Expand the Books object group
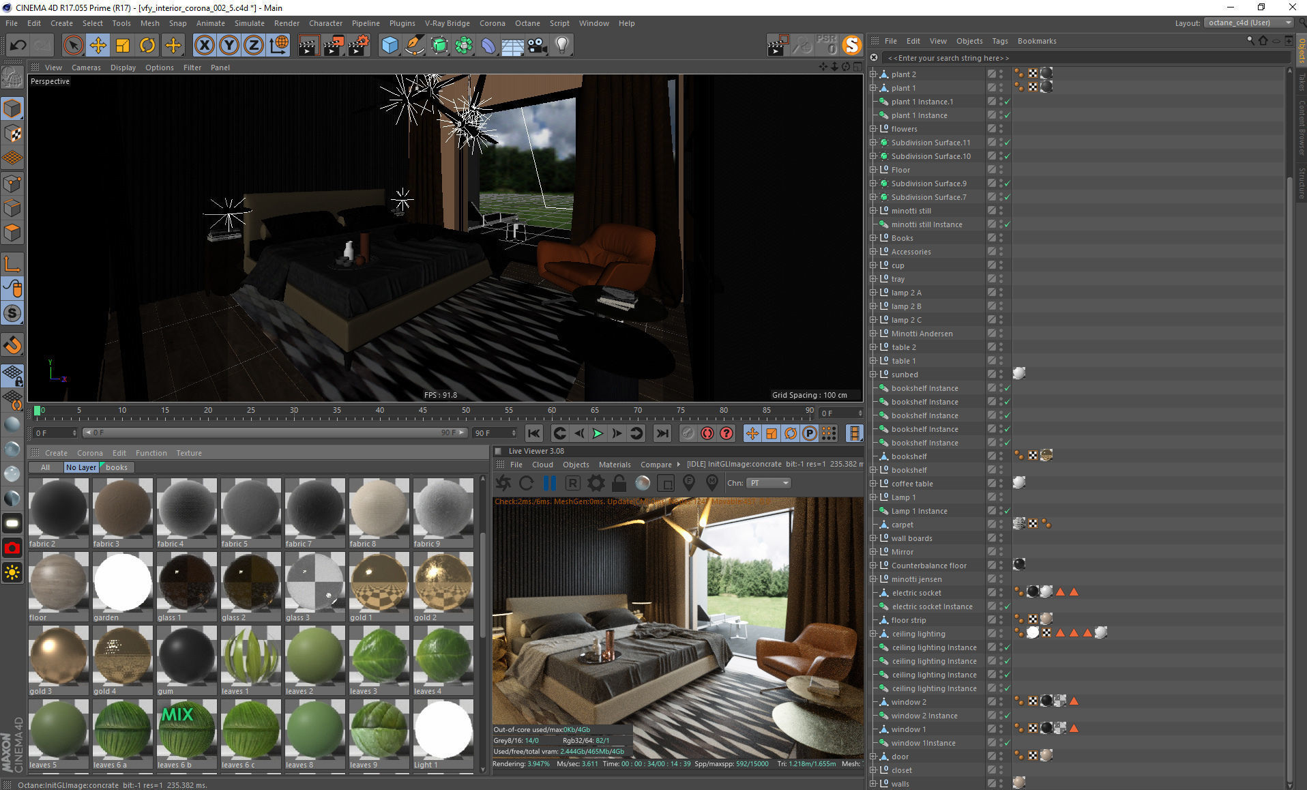1307x790 pixels. (x=872, y=237)
